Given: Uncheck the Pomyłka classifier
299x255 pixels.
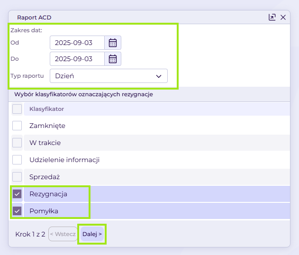Looking at the screenshot, I should click(17, 211).
